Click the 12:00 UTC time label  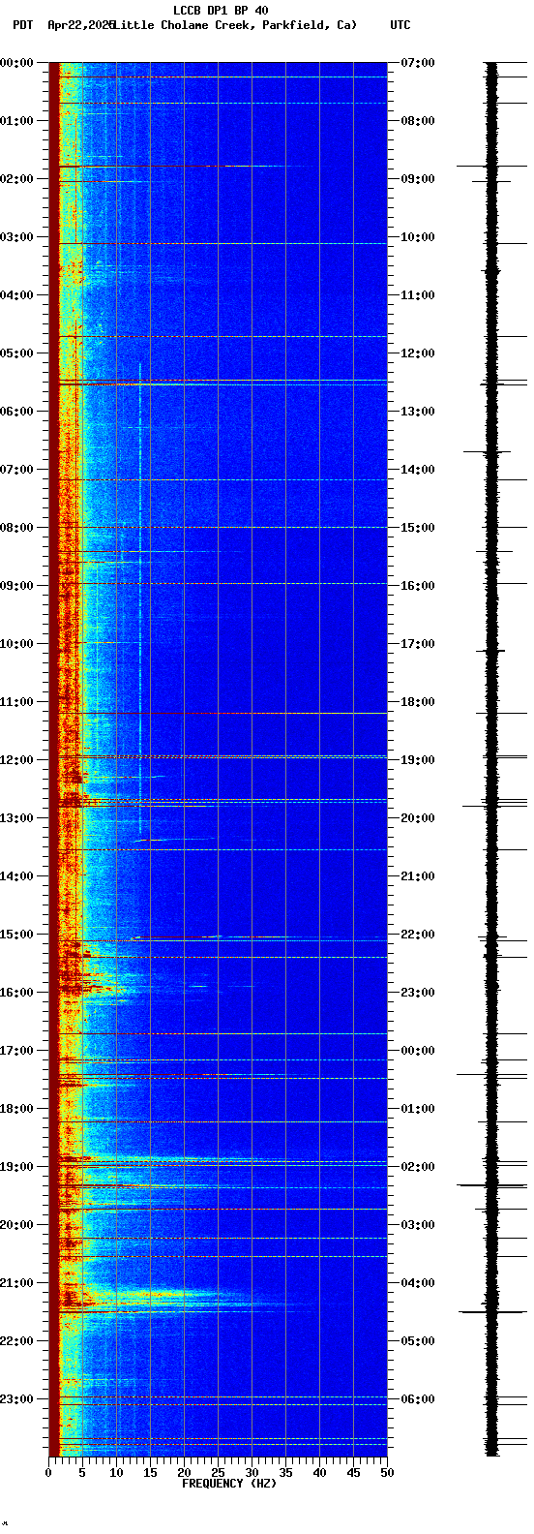pyautogui.click(x=418, y=353)
